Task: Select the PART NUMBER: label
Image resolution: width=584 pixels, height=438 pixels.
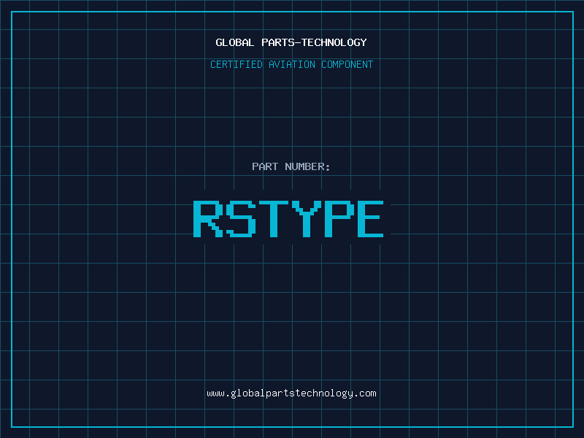Action: point(291,167)
